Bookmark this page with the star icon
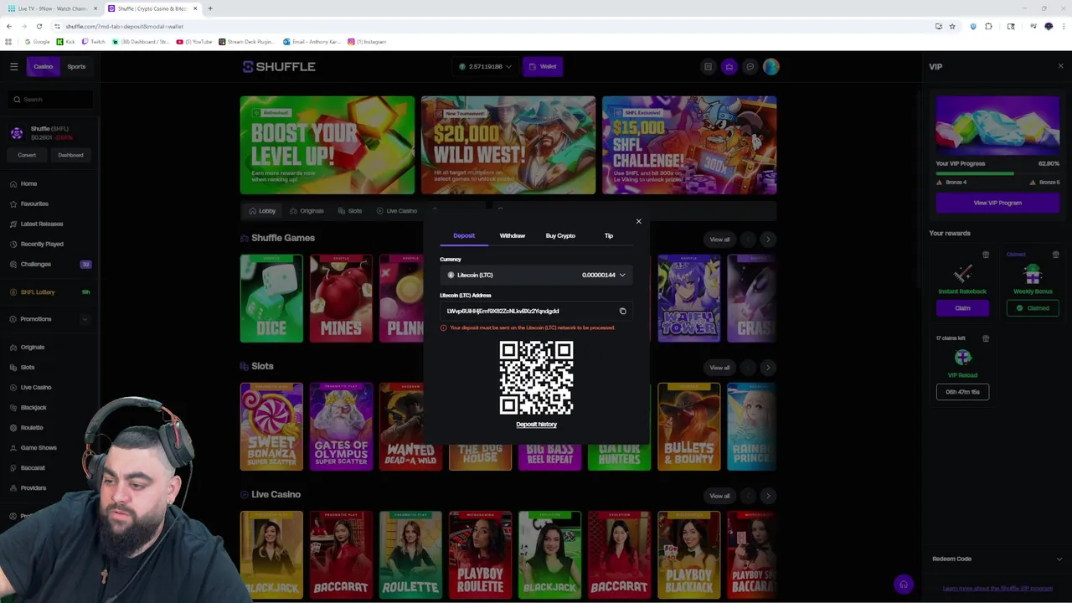Screen dimensions: 1072x603 (x=952, y=26)
